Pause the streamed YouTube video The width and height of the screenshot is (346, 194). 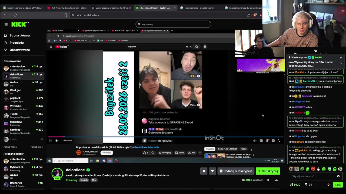click(50, 140)
